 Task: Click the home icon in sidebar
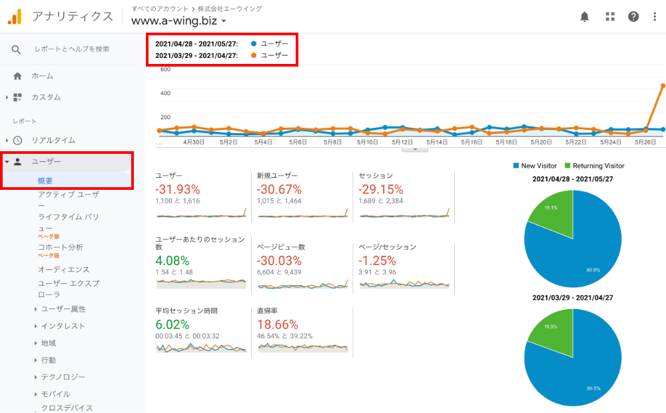(17, 76)
